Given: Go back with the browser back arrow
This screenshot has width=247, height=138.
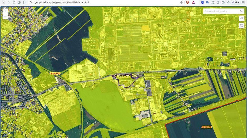Looking at the screenshot, I should [x=4, y=2].
